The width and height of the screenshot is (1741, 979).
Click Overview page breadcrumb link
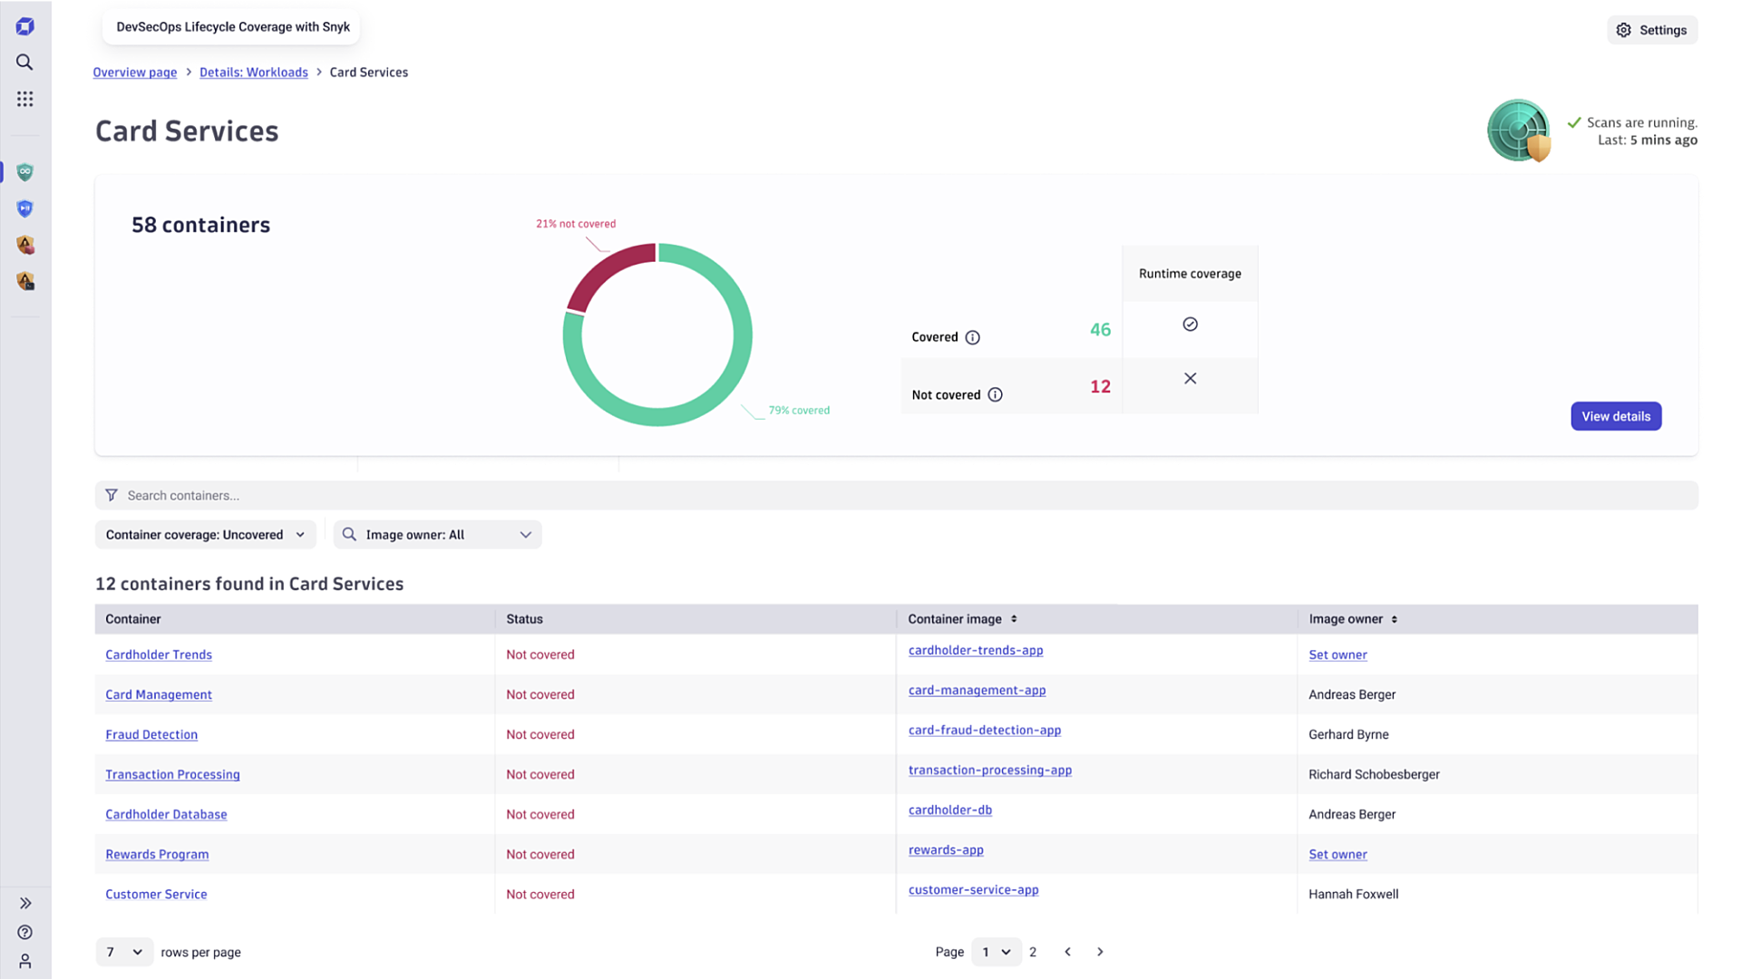pos(135,72)
